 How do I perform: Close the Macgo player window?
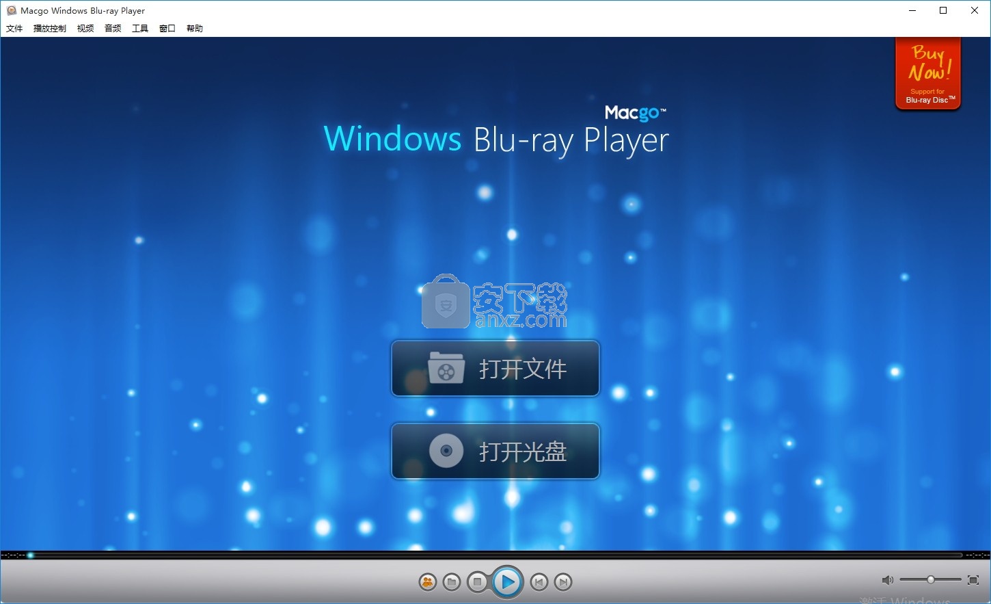pos(975,10)
